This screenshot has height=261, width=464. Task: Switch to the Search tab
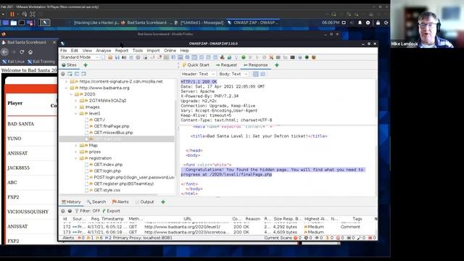96,202
